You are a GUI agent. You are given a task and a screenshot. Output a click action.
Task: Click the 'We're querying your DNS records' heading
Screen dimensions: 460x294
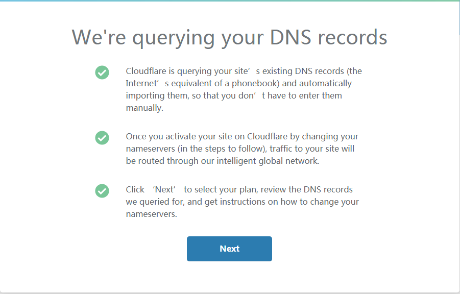pos(230,37)
